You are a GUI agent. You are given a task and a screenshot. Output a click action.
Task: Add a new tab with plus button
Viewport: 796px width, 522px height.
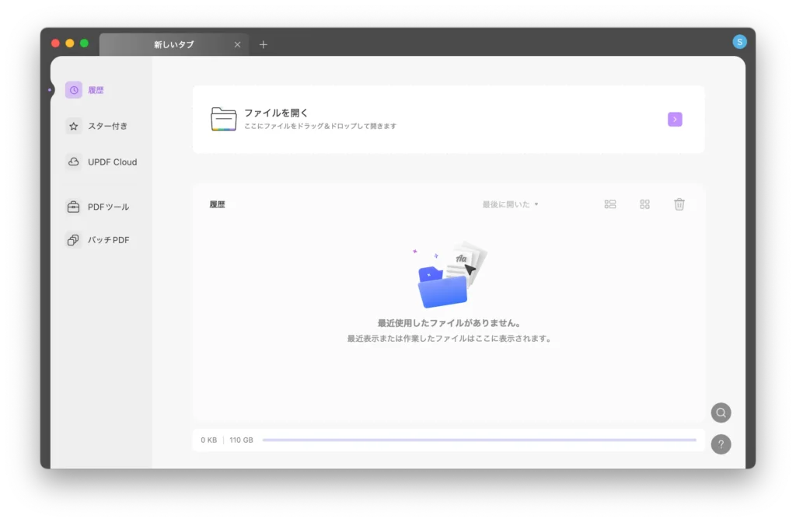263,45
